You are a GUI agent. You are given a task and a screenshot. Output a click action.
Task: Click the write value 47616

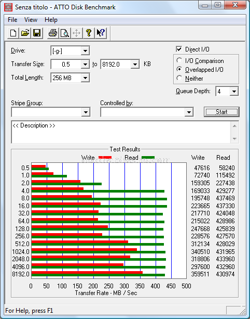202,168
